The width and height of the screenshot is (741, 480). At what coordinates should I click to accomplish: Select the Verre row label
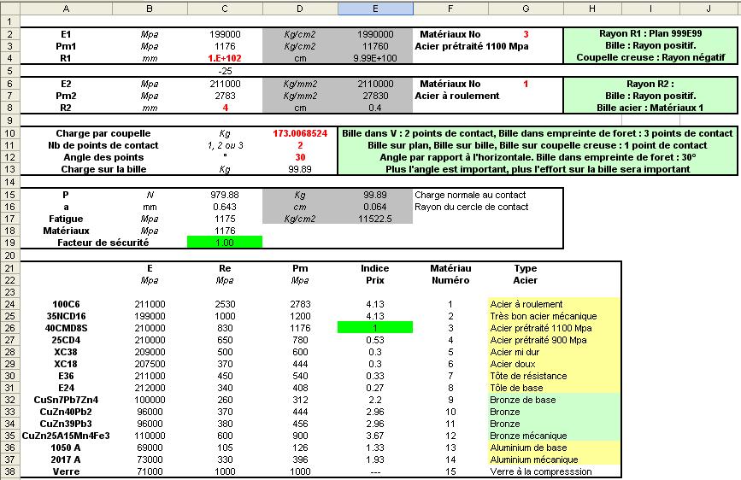[x=66, y=471]
